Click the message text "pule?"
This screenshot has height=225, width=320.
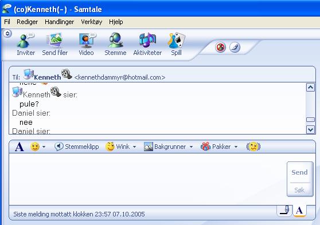tap(29, 104)
